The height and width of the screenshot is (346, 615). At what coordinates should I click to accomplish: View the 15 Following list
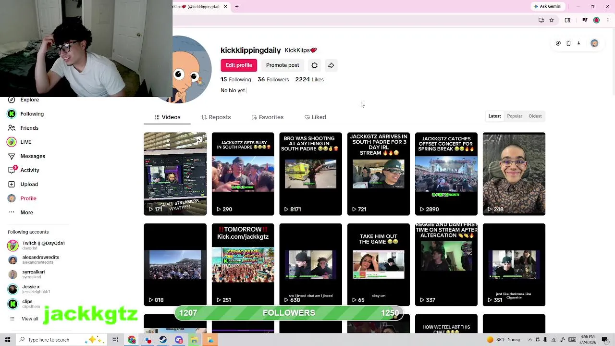[235, 80]
